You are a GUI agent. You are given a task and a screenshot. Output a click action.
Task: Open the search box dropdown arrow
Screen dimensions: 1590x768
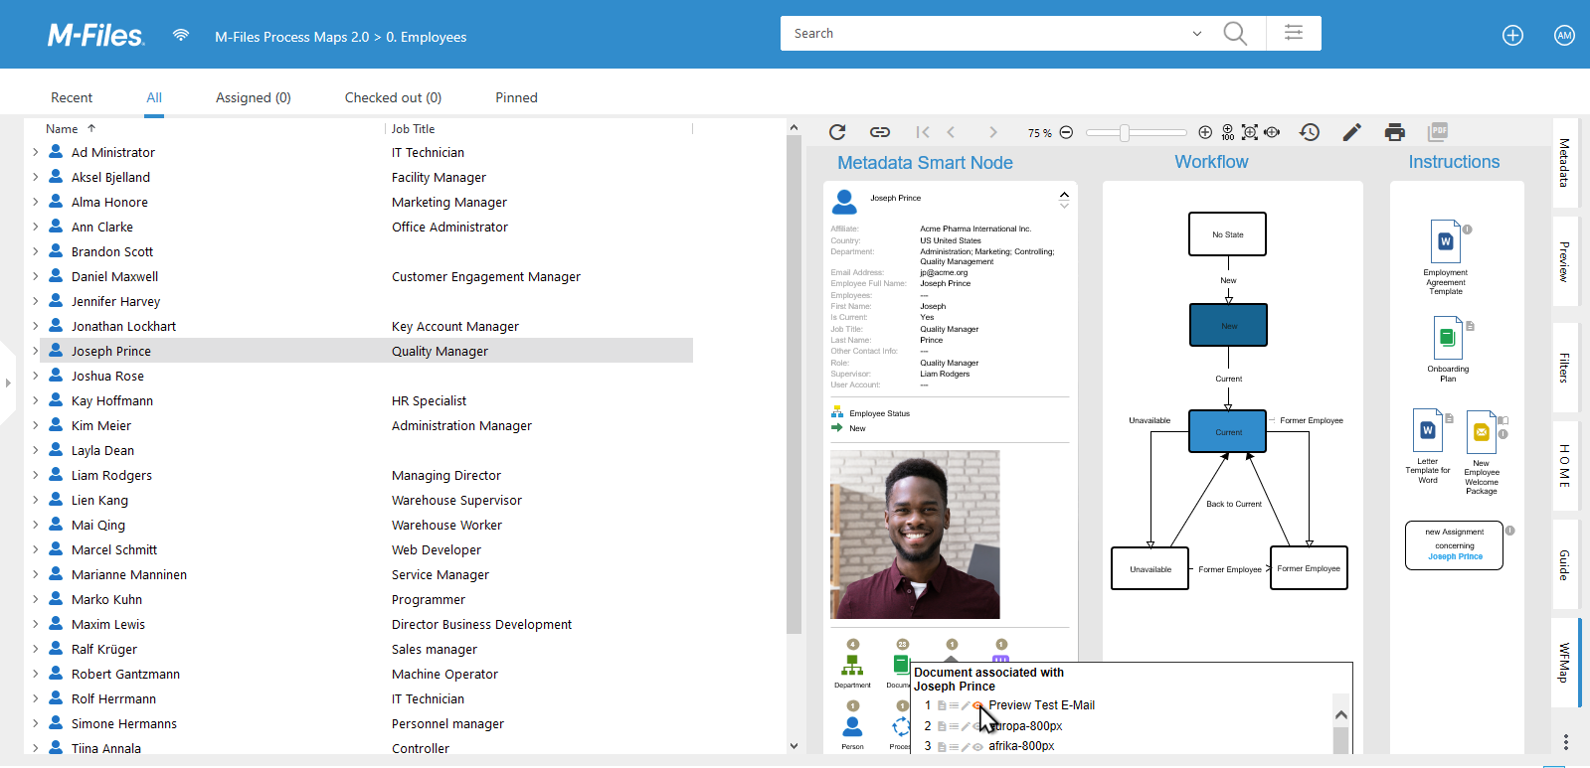[x=1196, y=34]
